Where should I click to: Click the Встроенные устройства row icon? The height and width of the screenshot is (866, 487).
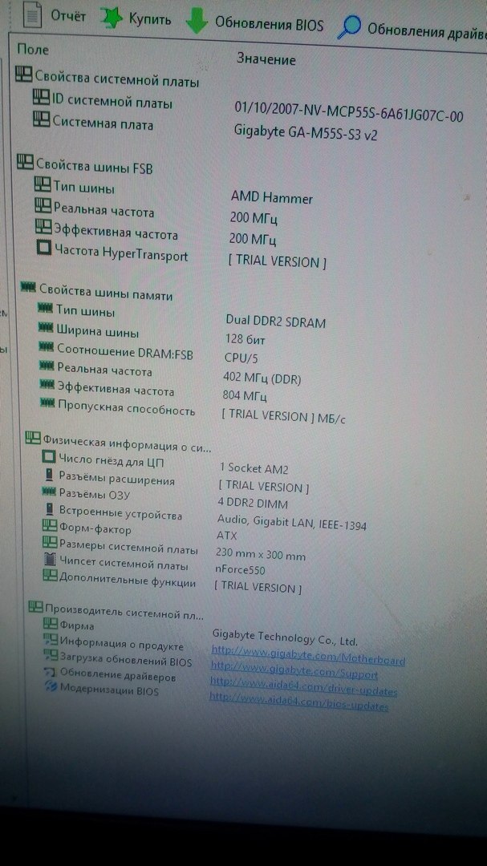(51, 508)
